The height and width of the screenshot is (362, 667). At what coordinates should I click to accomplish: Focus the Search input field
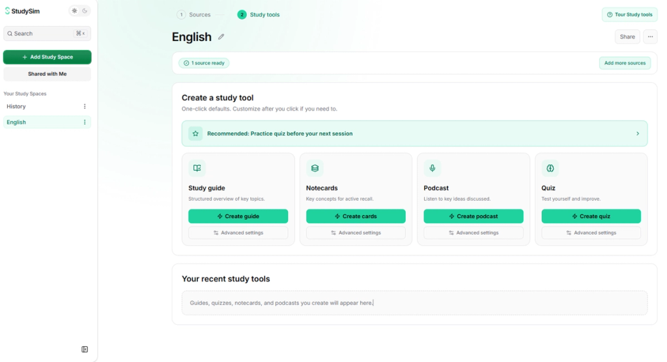(47, 34)
